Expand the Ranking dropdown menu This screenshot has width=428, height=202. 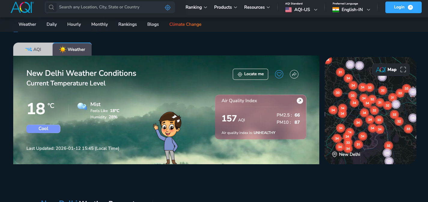pos(196,7)
